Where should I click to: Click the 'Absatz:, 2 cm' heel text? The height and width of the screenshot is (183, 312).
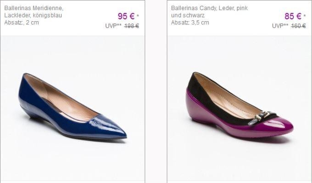pos(22,23)
